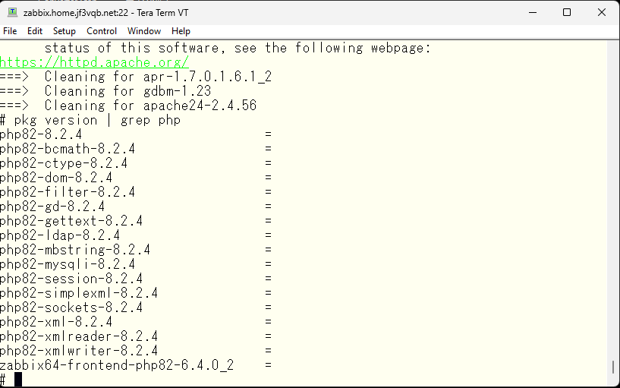Minimize the Tera Term window

533,12
